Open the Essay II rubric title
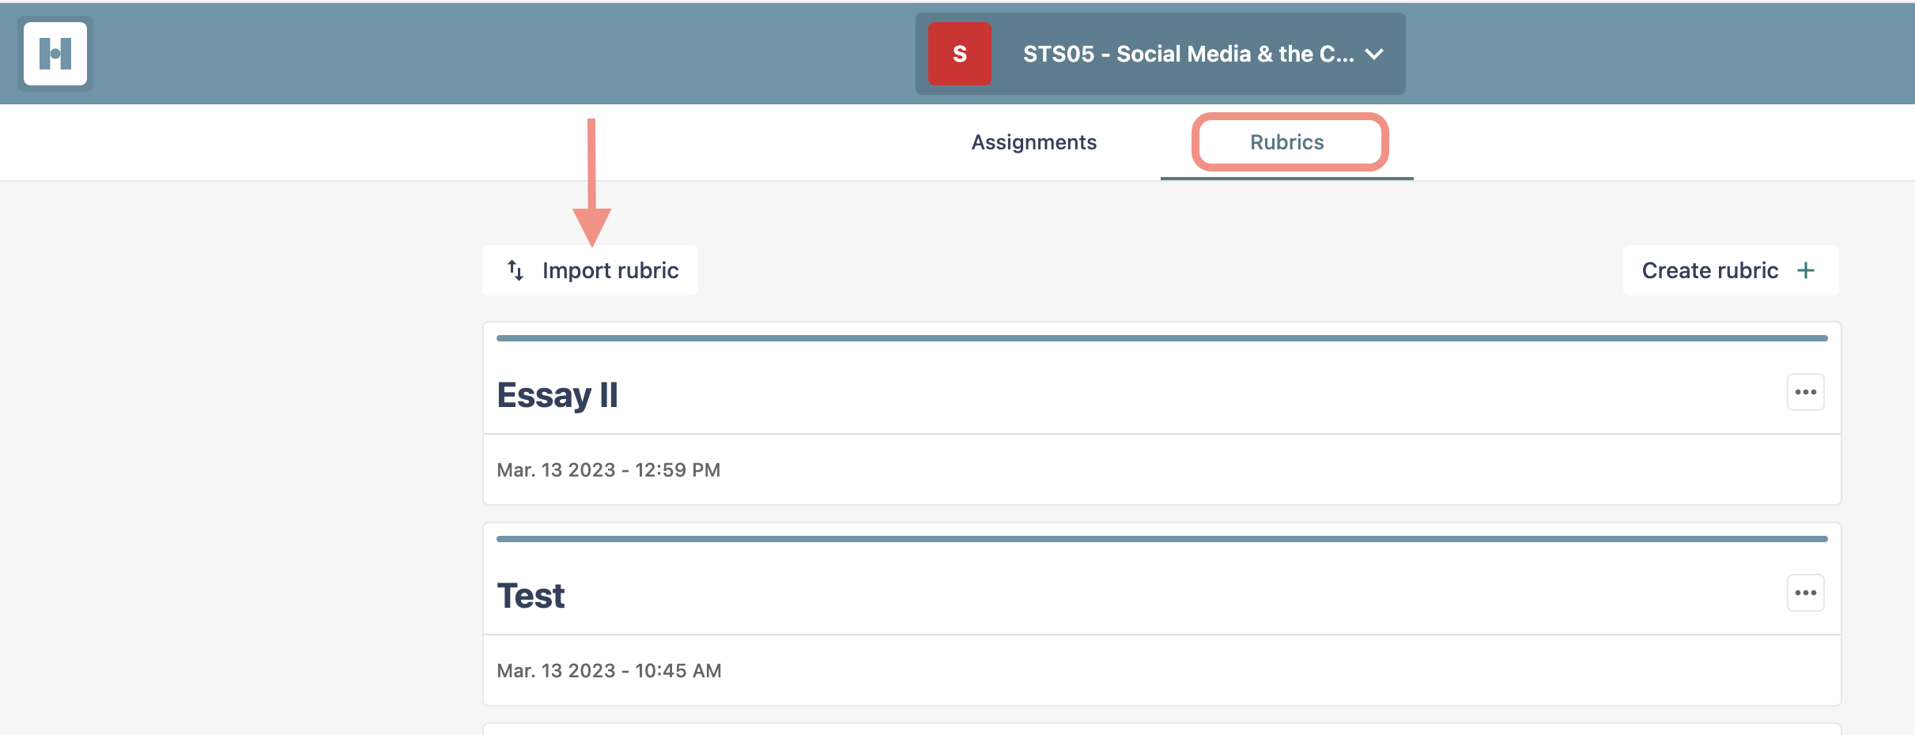This screenshot has height=735, width=1915. (x=557, y=394)
